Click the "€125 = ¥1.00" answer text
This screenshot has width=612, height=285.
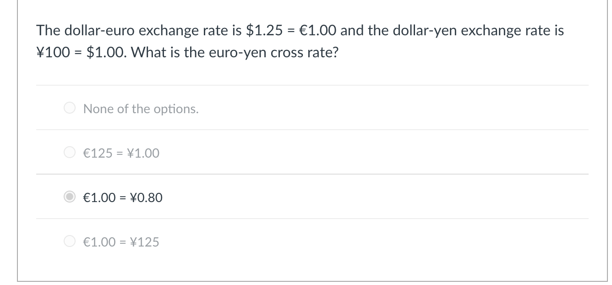(x=121, y=153)
